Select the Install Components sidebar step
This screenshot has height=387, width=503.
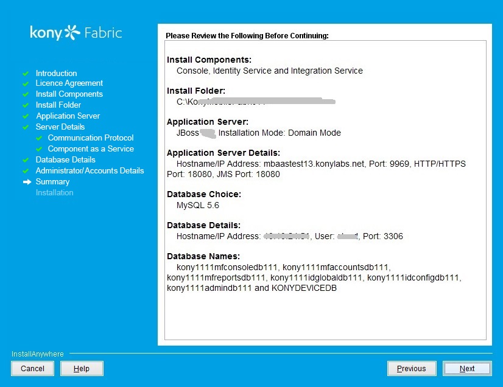[69, 94]
